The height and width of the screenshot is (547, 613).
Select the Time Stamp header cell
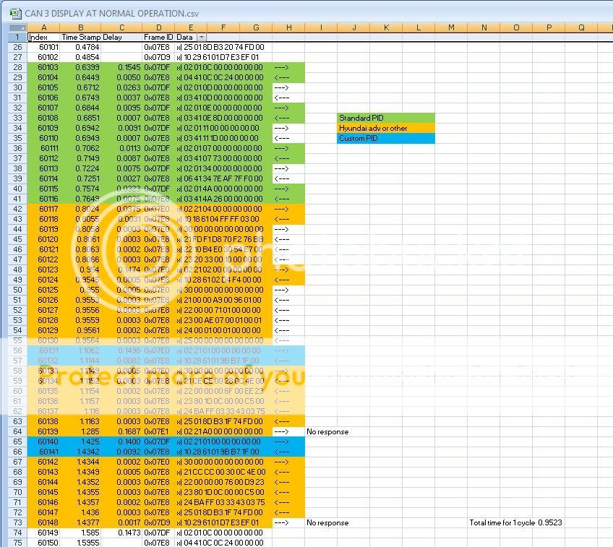point(80,37)
